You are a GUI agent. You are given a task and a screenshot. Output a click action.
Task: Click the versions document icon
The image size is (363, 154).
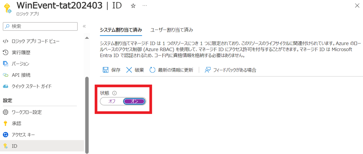[5, 64]
